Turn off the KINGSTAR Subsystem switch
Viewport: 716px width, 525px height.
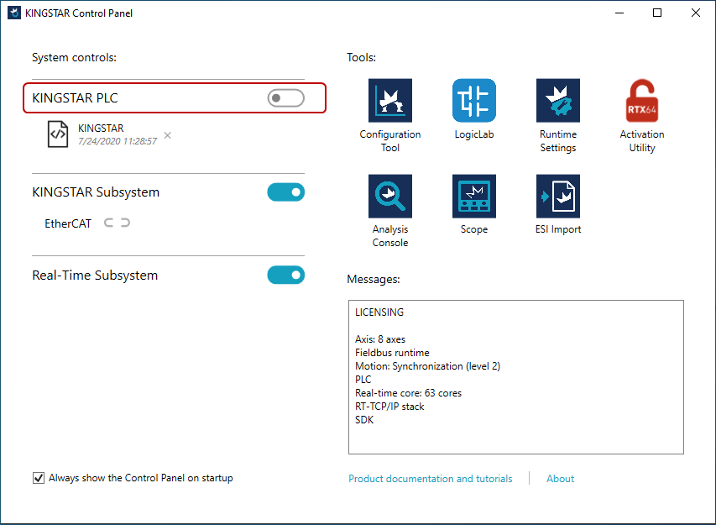[x=285, y=192]
